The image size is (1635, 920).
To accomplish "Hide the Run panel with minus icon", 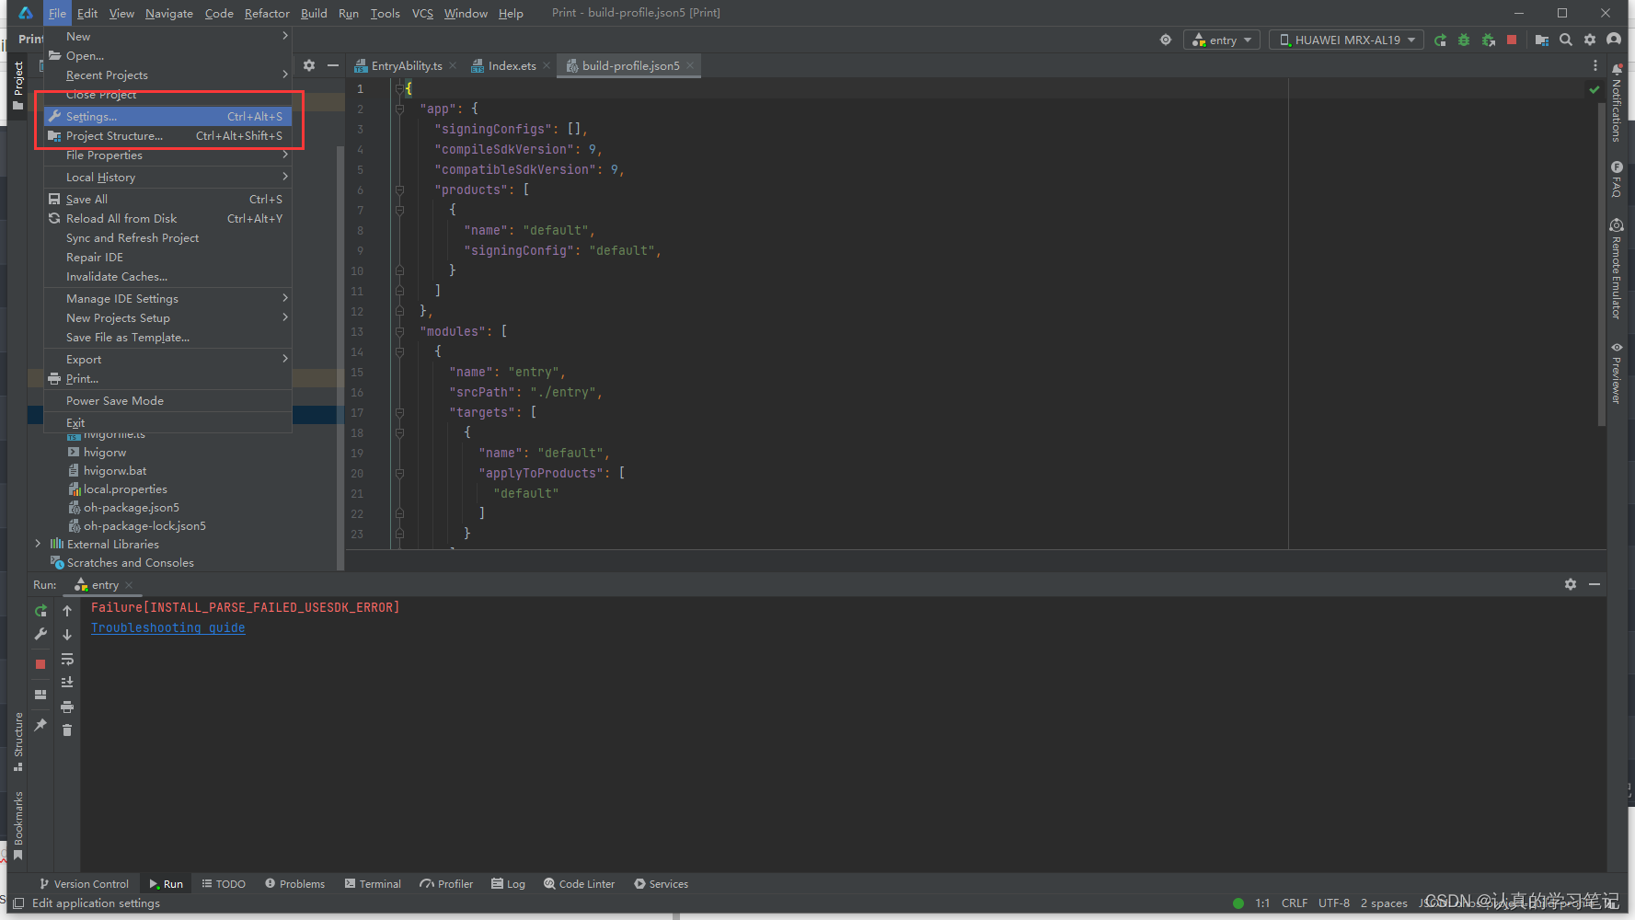I will [1595, 584].
